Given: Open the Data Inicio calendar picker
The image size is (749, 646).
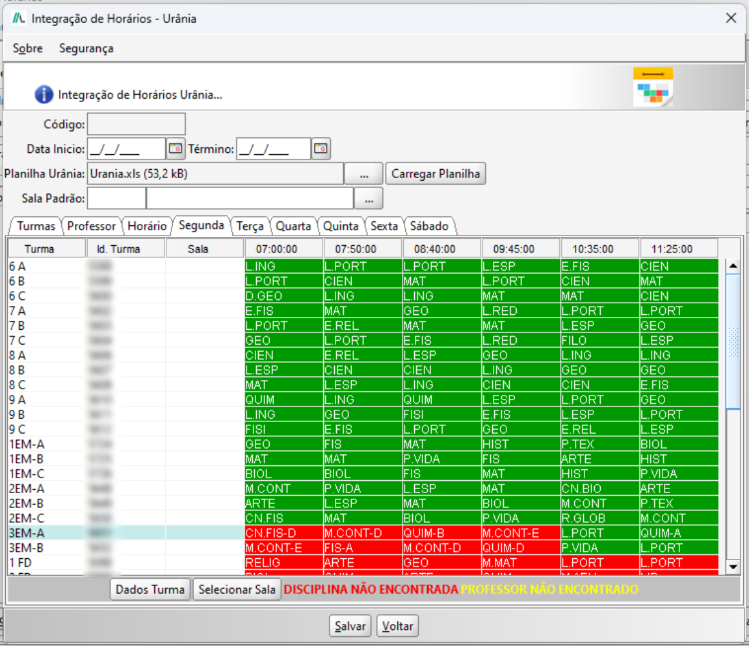Looking at the screenshot, I should point(175,148).
